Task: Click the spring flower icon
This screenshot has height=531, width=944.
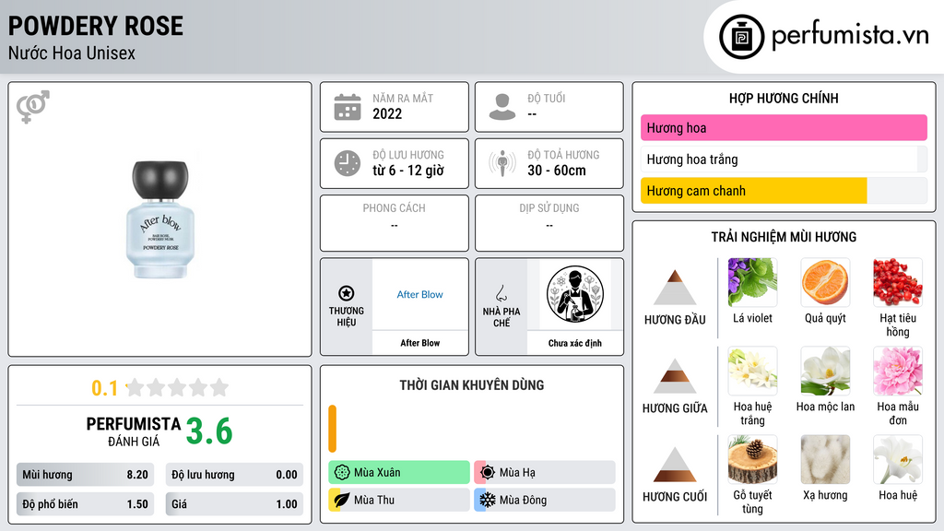Action: point(342,472)
